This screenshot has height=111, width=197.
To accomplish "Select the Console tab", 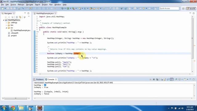I will tap(51, 80).
